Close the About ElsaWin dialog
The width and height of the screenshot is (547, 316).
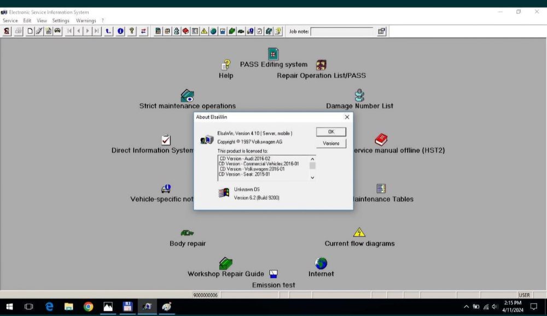(347, 117)
